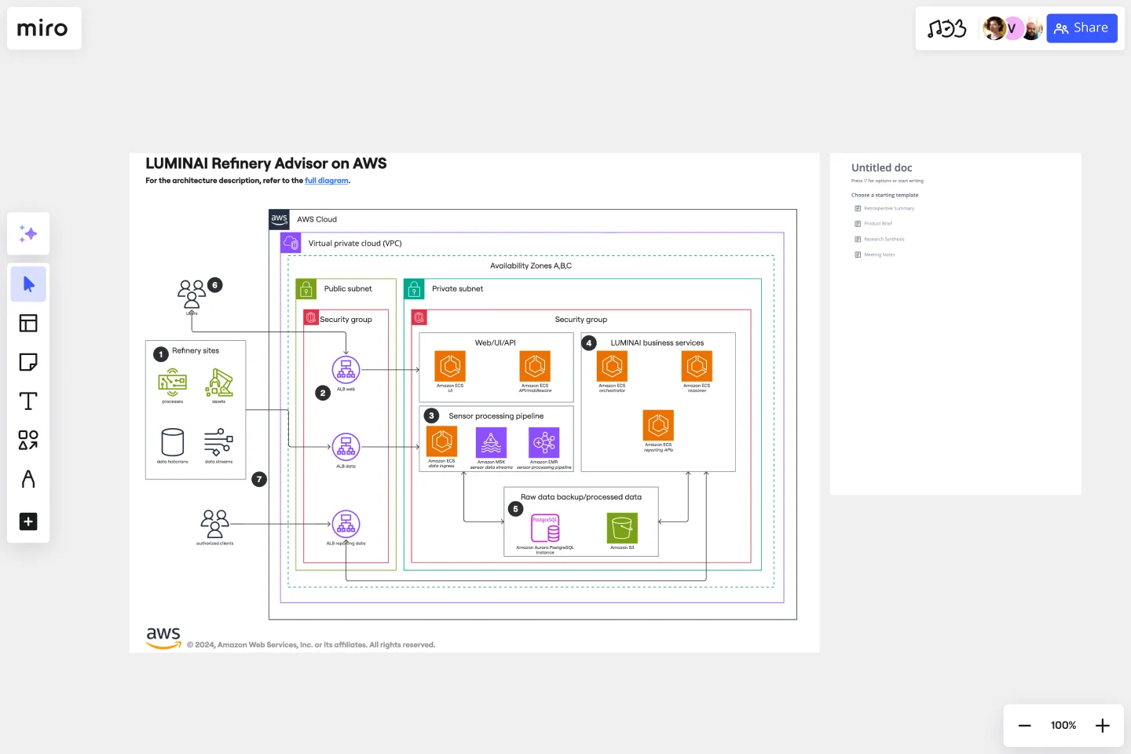Click the diagram title LUMINAI Refinery Advisor
This screenshot has height=754, width=1131.
pyautogui.click(x=266, y=163)
